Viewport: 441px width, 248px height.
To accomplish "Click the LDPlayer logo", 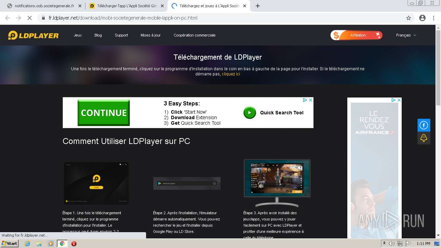I will pyautogui.click(x=33, y=35).
